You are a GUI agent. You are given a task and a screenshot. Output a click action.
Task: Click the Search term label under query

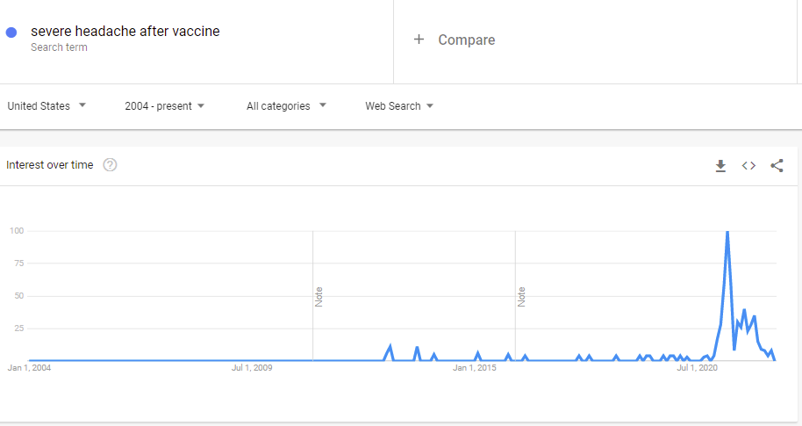coord(59,47)
